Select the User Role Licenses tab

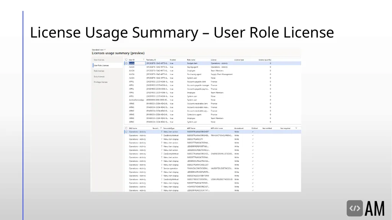tap(101, 65)
